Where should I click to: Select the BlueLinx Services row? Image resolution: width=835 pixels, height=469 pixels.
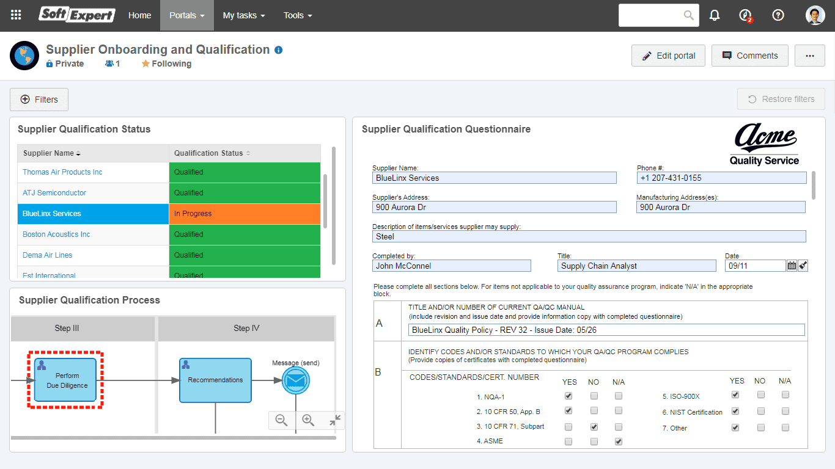pos(169,214)
